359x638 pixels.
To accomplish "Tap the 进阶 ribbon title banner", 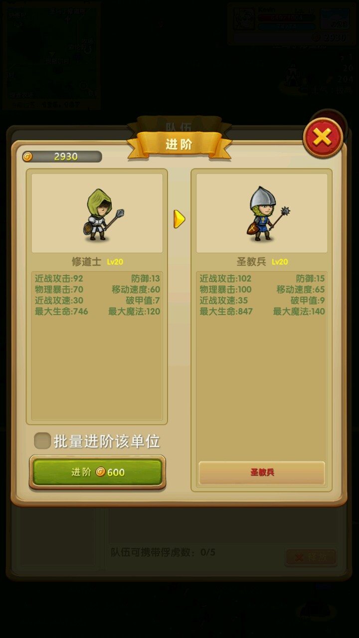I will 179,145.
